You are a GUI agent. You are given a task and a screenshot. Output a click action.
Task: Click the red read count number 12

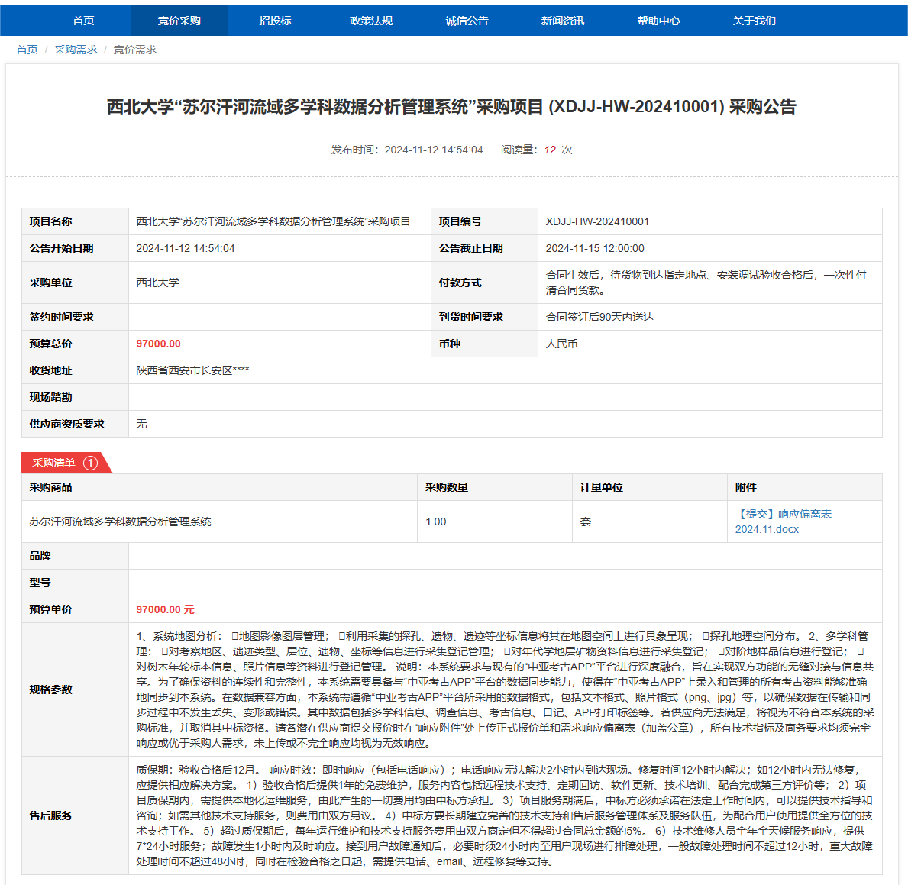[x=550, y=150]
